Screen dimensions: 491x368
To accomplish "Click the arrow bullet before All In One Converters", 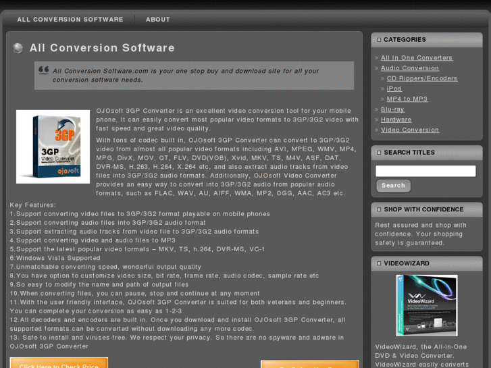I will [377, 58].
